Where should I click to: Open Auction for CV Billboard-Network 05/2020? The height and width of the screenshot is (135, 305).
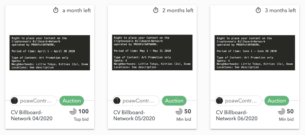(x=174, y=101)
